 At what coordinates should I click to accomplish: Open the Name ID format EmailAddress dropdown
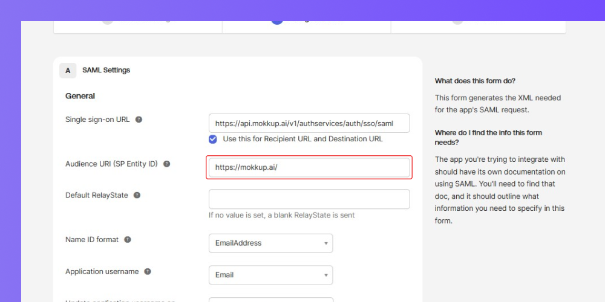(271, 243)
